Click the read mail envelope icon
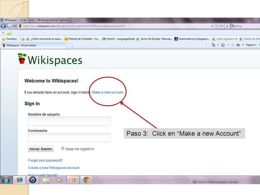The height and width of the screenshot is (195, 260). 232,45
